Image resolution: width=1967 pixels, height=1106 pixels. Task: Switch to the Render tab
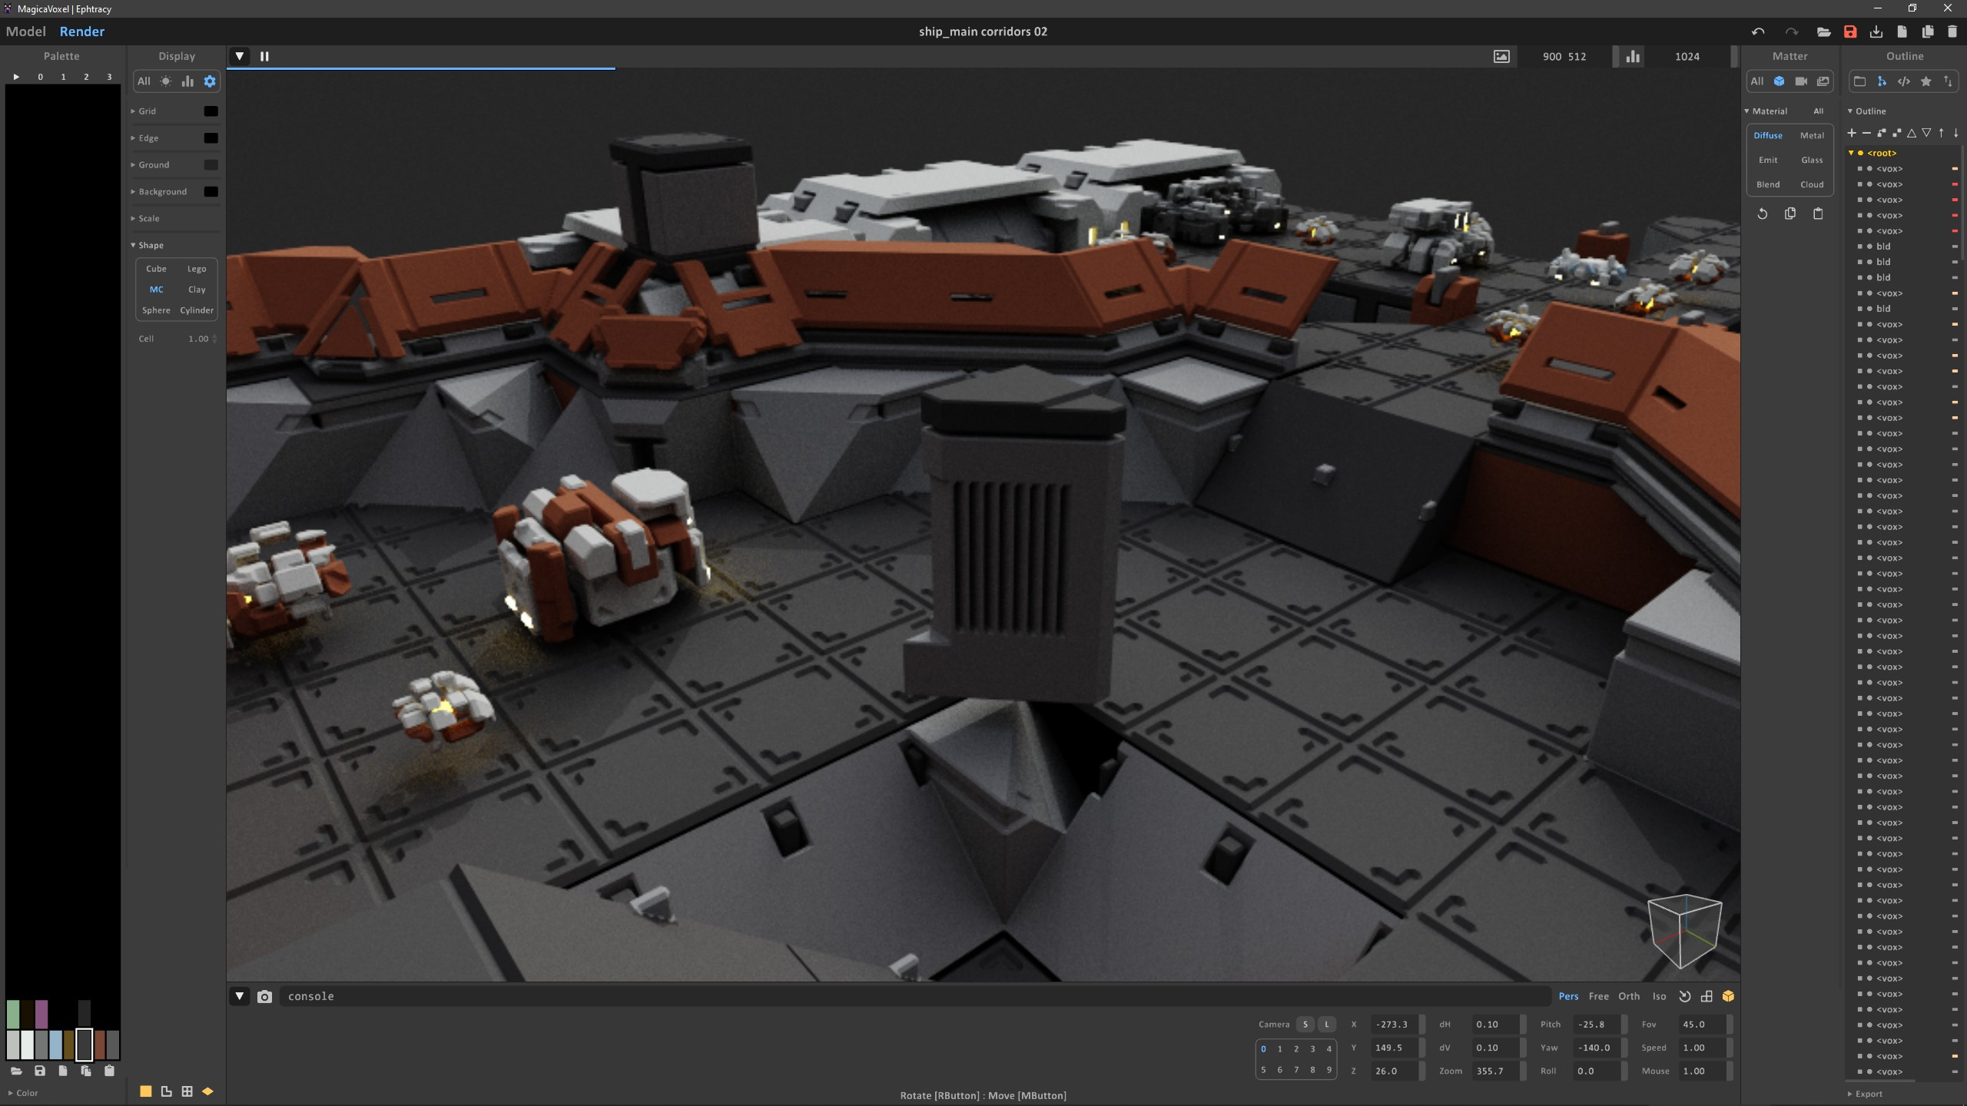click(81, 31)
